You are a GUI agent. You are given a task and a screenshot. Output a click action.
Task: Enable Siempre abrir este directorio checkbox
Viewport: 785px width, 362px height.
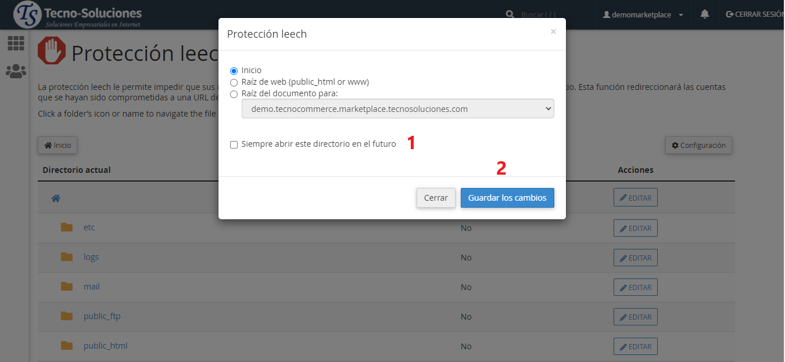(234, 144)
